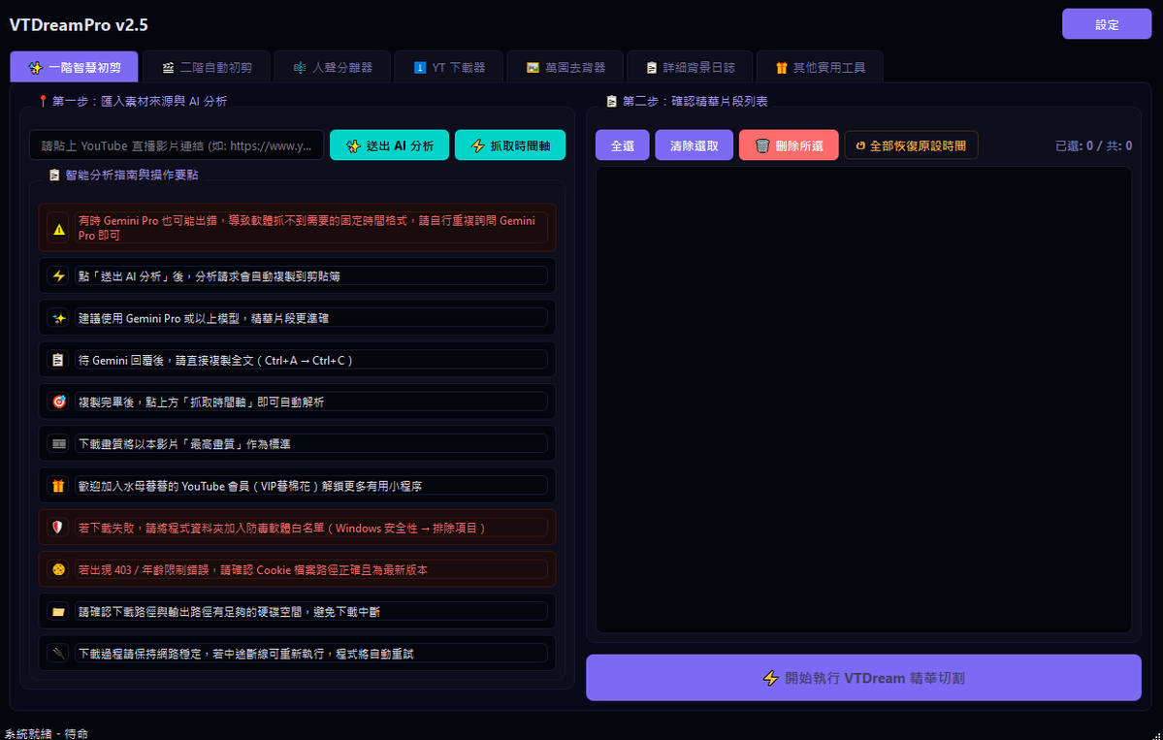
Task: Click the lightning icon in 開始執行 VTDream button
Action: tap(770, 678)
